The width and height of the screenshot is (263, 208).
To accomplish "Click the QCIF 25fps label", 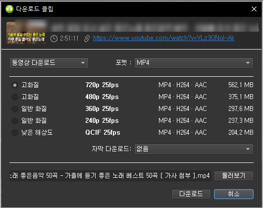I will pos(103,133).
